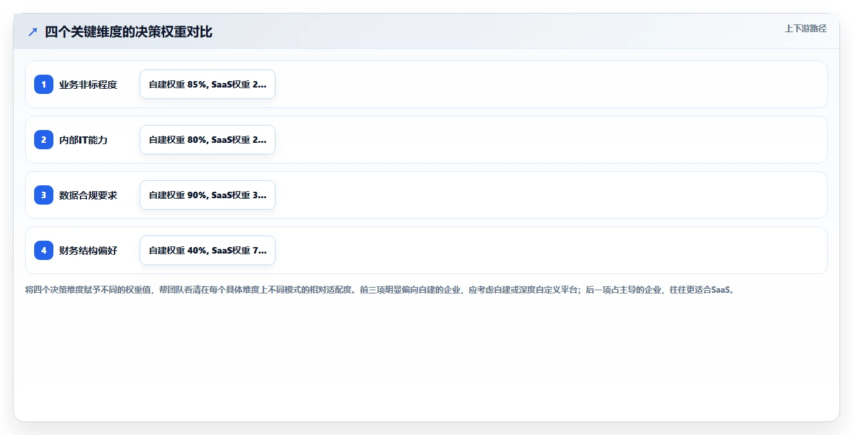
Task: Click the 自建权重 85% weight chip
Action: coord(207,84)
